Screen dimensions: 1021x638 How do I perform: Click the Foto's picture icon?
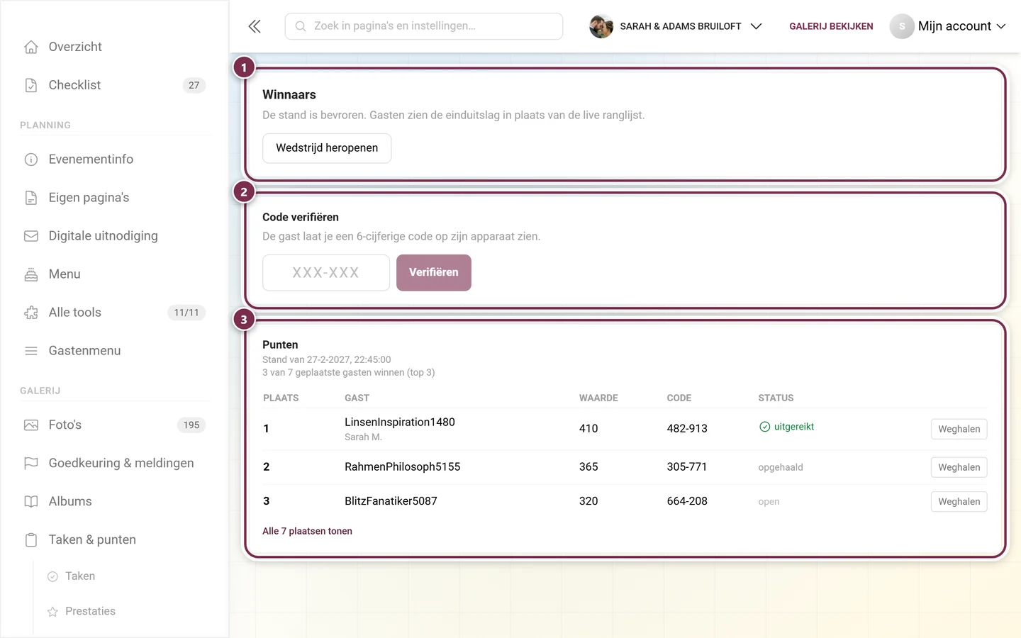tap(31, 425)
